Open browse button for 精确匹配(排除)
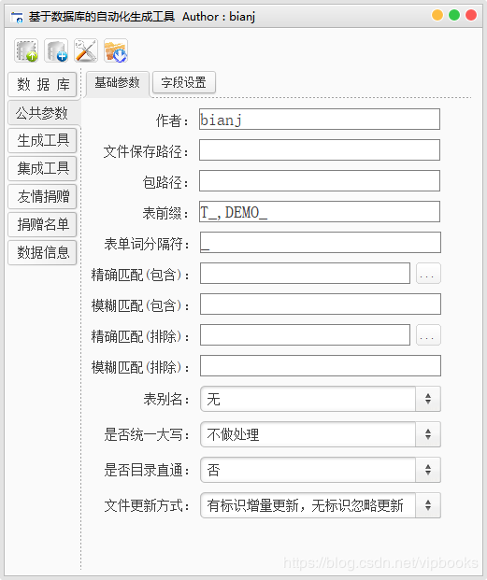Image resolution: width=487 pixels, height=580 pixels. click(428, 335)
